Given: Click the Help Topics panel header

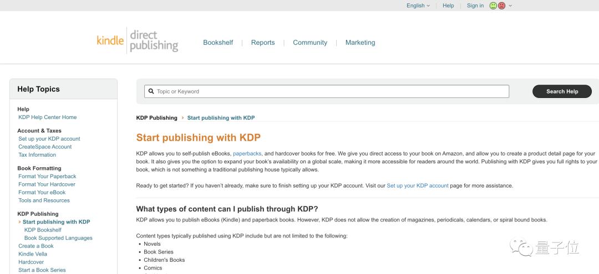Looking at the screenshot, I should coord(63,89).
